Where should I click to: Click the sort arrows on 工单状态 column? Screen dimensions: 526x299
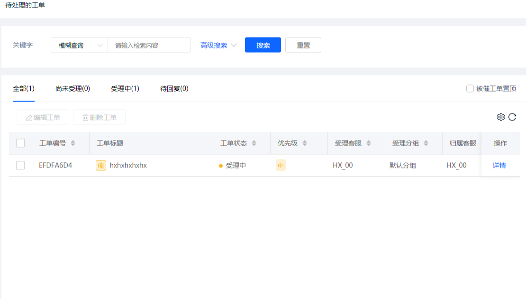tap(254, 143)
